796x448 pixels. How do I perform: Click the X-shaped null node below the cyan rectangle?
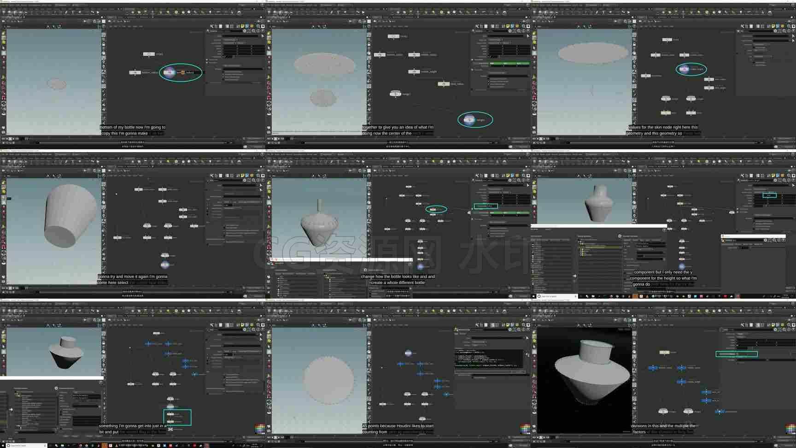[170, 429]
